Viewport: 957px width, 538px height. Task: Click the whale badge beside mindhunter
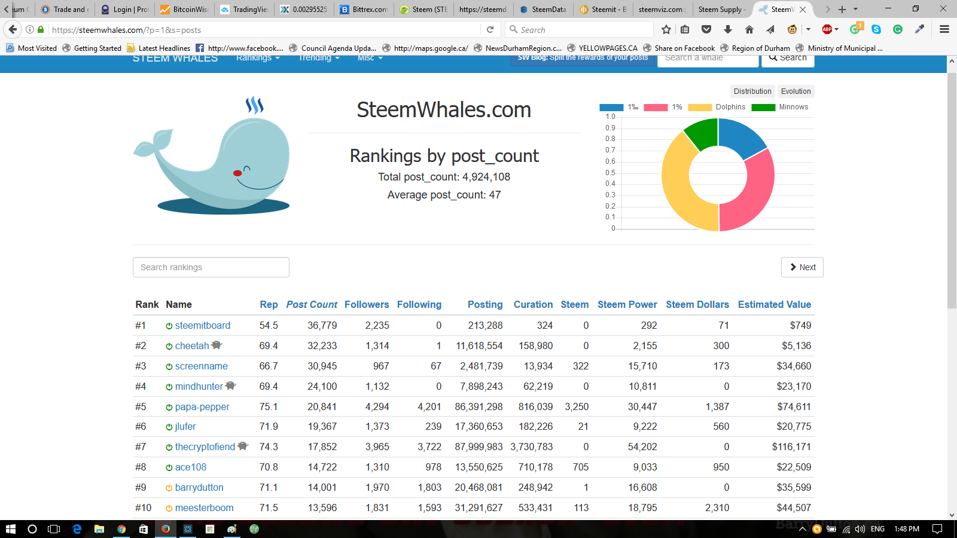click(230, 386)
